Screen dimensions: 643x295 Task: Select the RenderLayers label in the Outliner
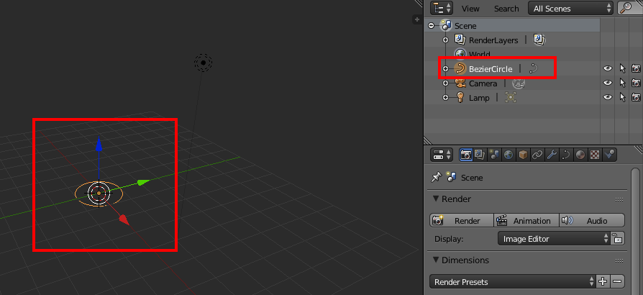tap(493, 40)
